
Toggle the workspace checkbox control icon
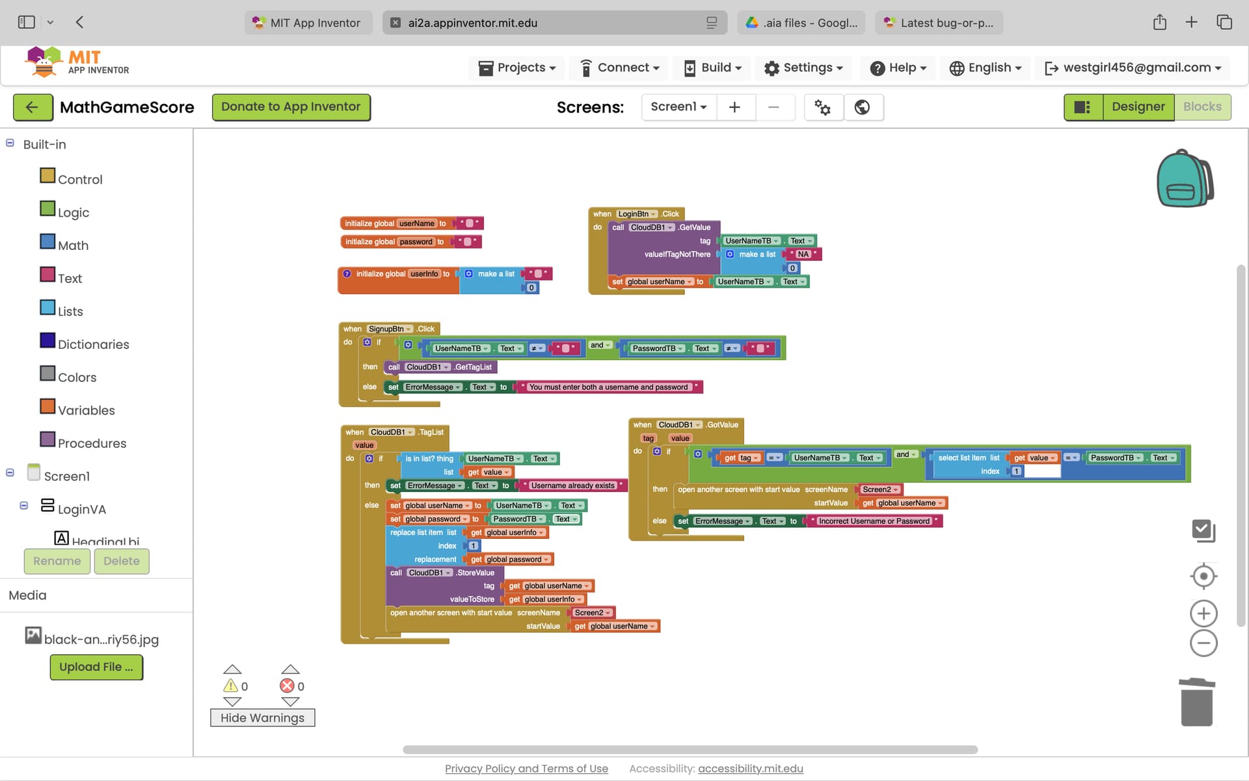(1203, 530)
